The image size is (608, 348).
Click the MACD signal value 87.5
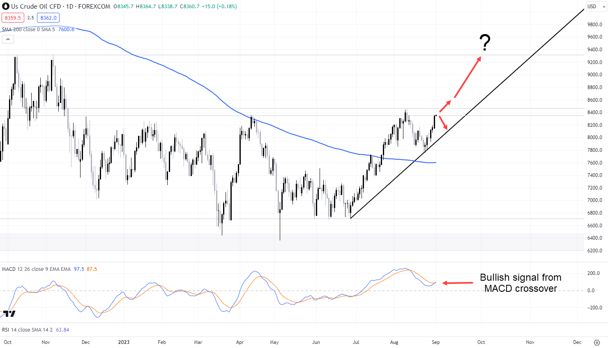pos(92,269)
